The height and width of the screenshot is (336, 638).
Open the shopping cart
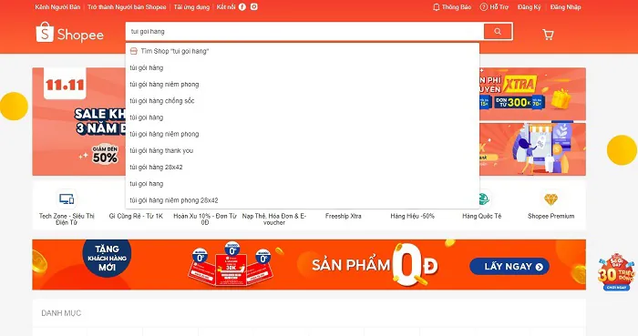tap(548, 35)
